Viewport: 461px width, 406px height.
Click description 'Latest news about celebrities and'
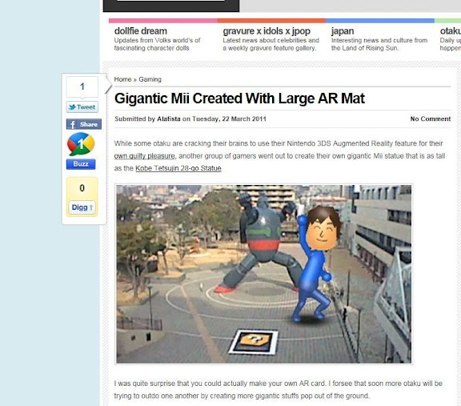point(271,40)
